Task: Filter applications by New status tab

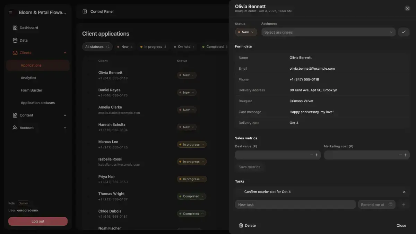Action: click(125, 47)
